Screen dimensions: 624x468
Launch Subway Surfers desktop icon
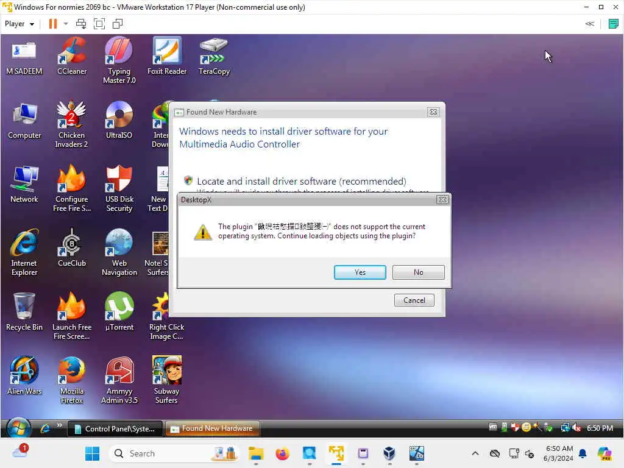166,380
